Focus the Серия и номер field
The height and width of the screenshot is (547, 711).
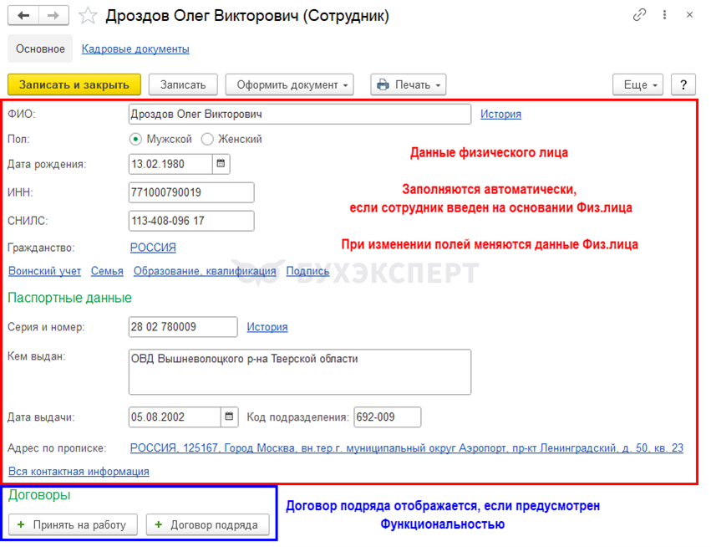(183, 327)
